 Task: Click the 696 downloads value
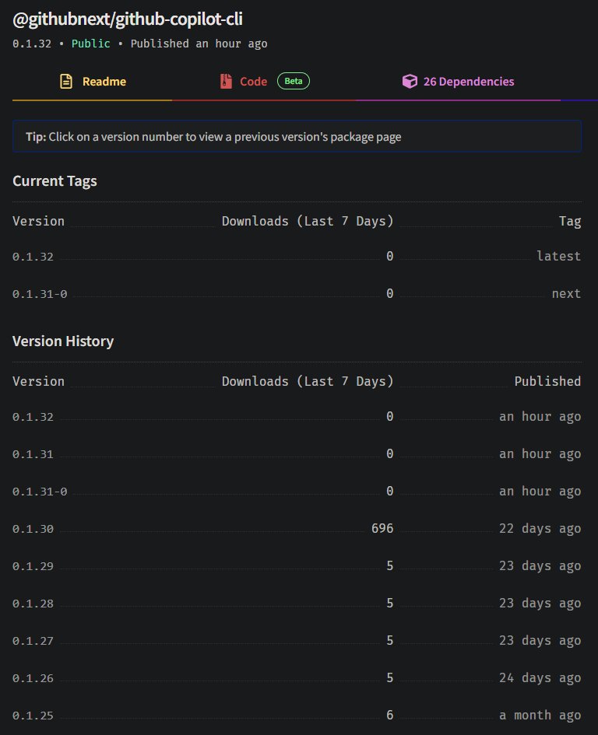[382, 528]
